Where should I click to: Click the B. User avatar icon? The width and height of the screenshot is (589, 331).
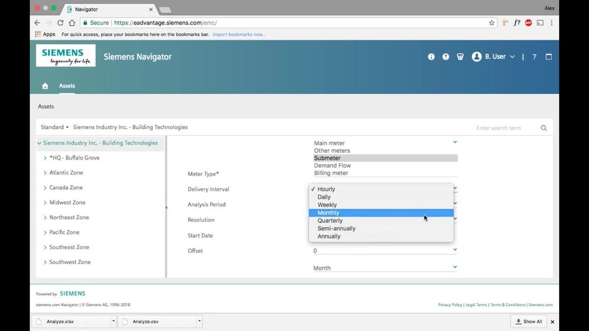click(477, 57)
